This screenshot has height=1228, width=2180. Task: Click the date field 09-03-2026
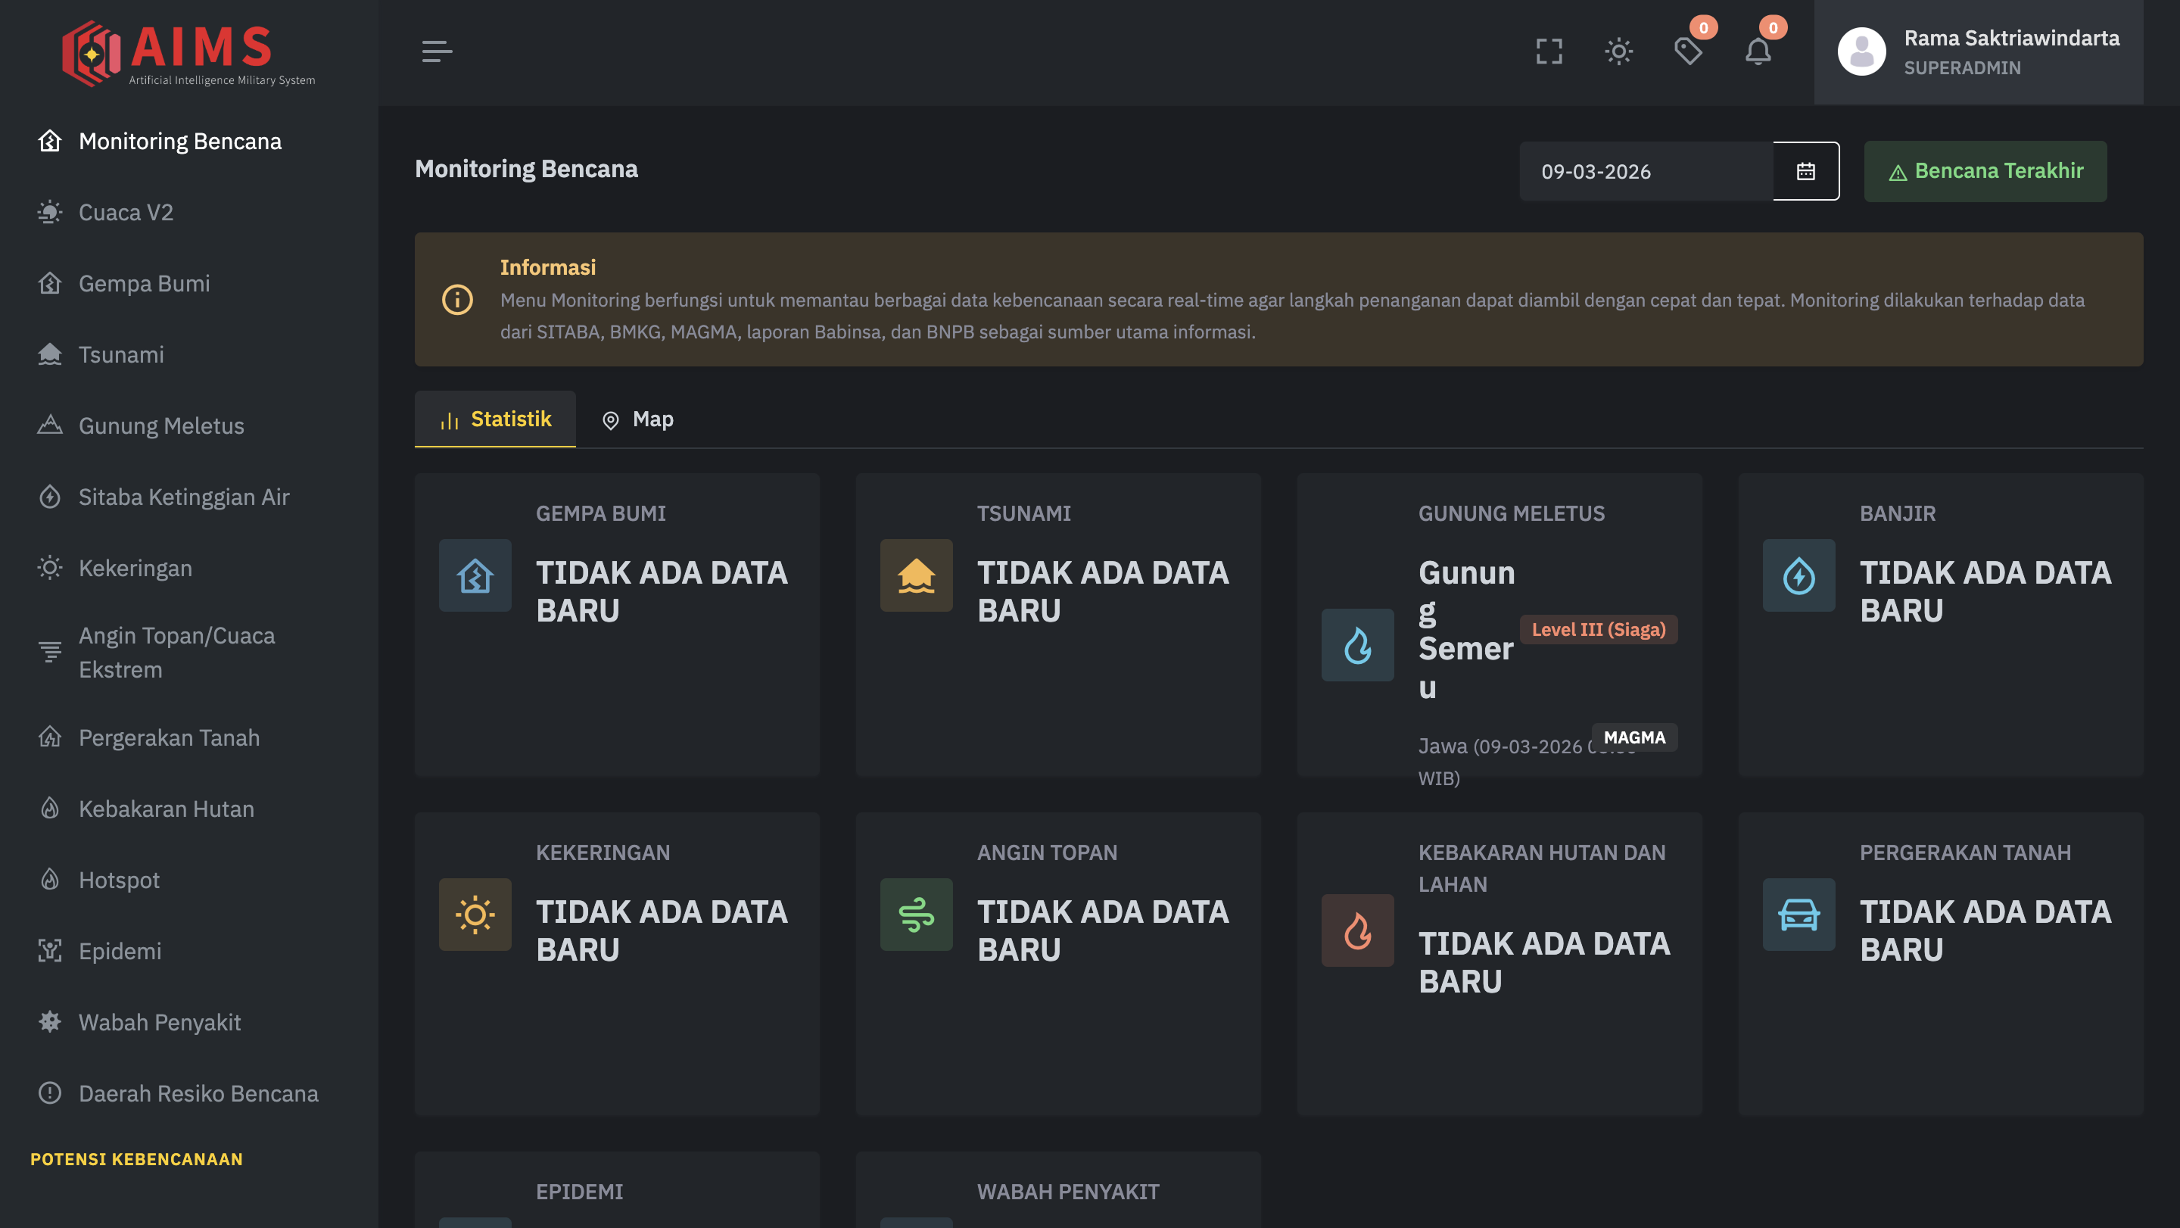pos(1646,171)
